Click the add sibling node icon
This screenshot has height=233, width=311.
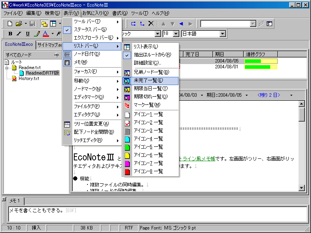pos(133,24)
